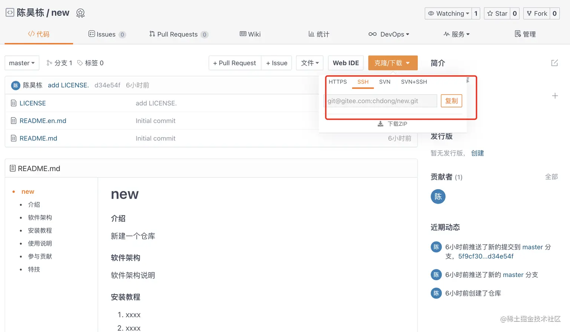The image size is (570, 332).
Task: Click the 陈昊栋 author name in commit row
Action: [x=33, y=85]
